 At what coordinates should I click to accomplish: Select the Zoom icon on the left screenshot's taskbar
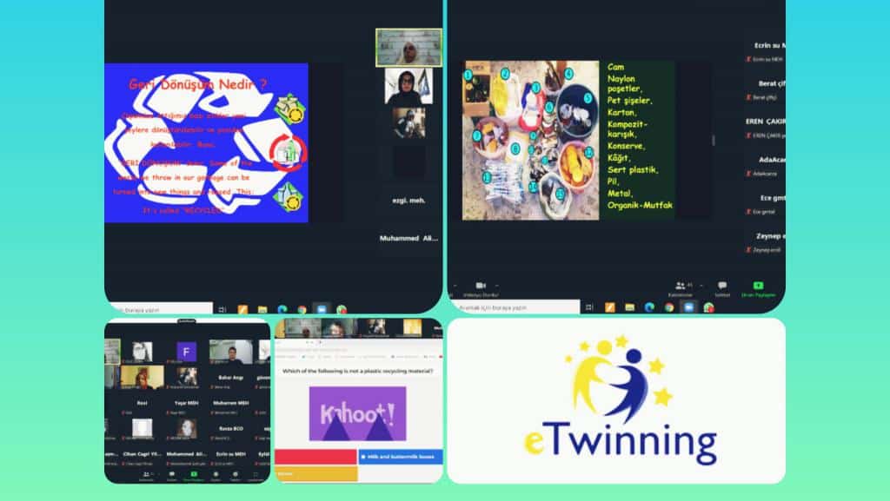(x=322, y=309)
